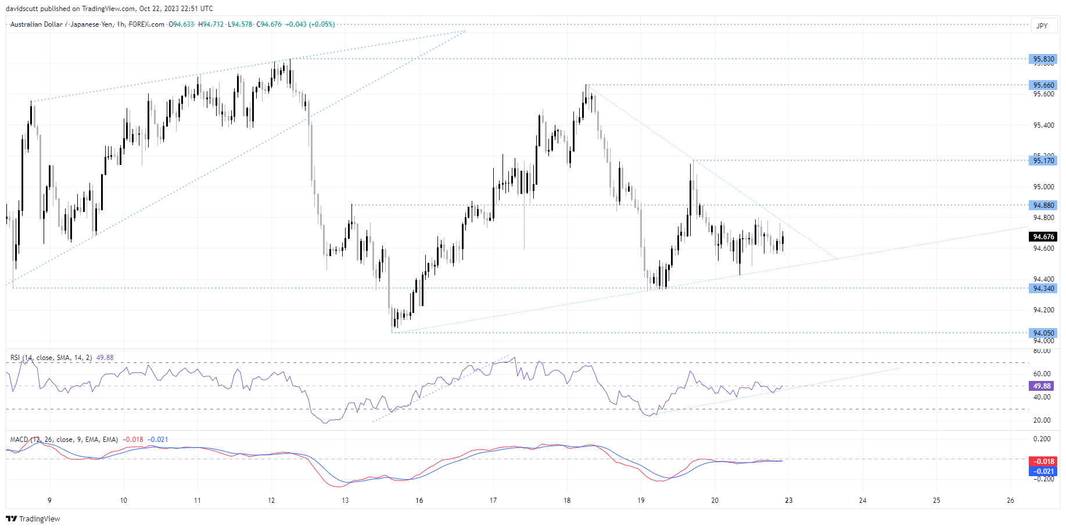
Task: Click date 20 on the time axis
Action: (715, 501)
